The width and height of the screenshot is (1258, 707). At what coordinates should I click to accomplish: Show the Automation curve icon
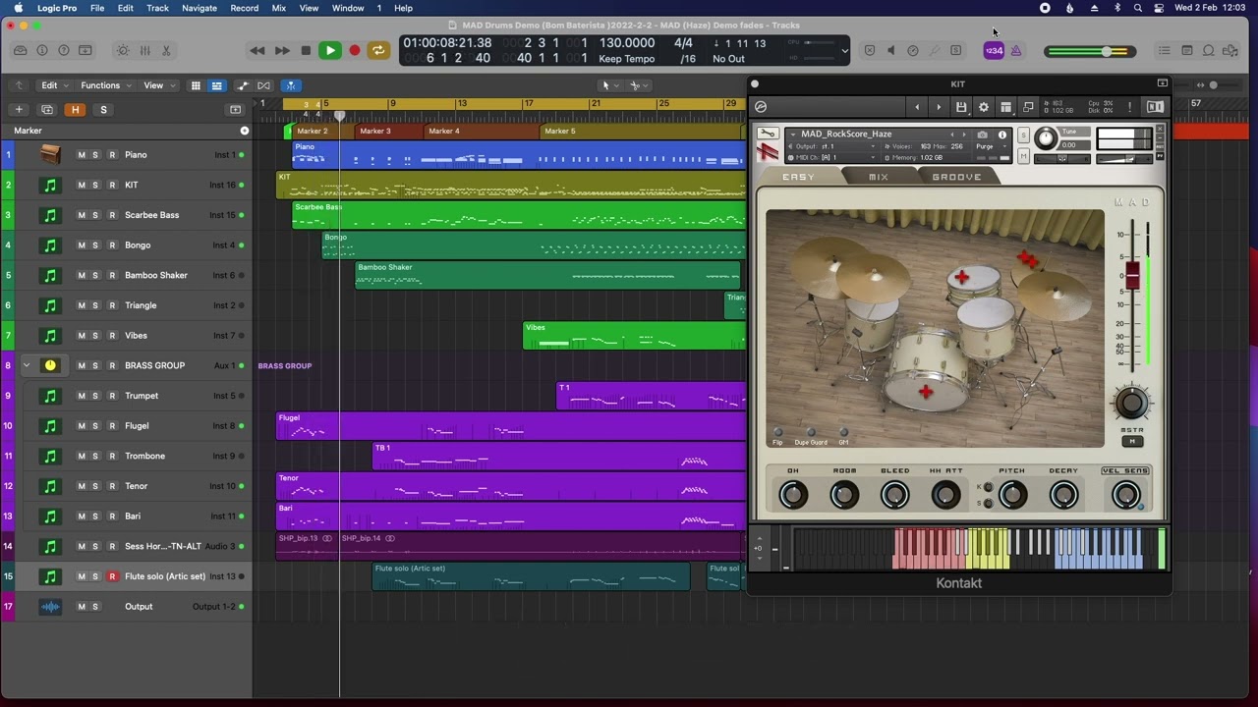[243, 85]
